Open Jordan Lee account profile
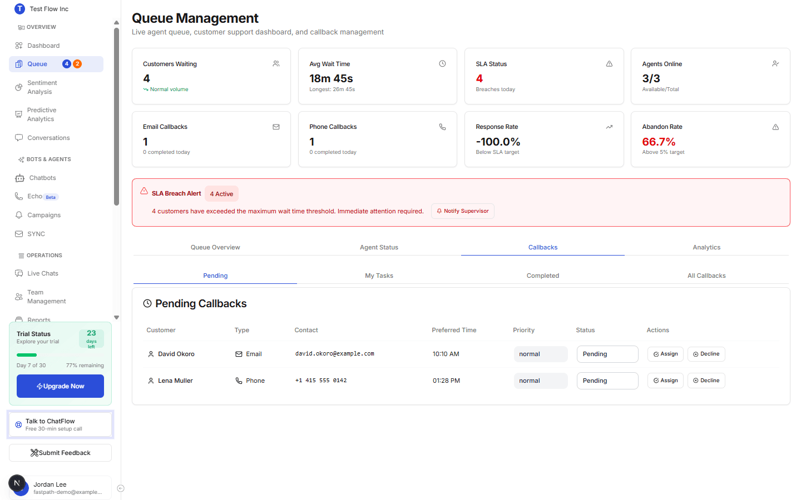 pyautogui.click(x=60, y=488)
